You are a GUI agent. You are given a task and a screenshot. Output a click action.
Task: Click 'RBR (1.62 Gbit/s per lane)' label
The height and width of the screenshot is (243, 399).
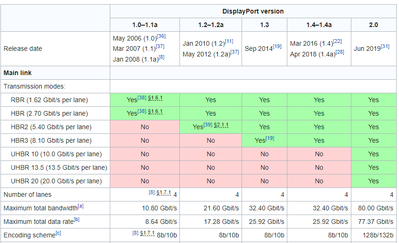(50, 100)
